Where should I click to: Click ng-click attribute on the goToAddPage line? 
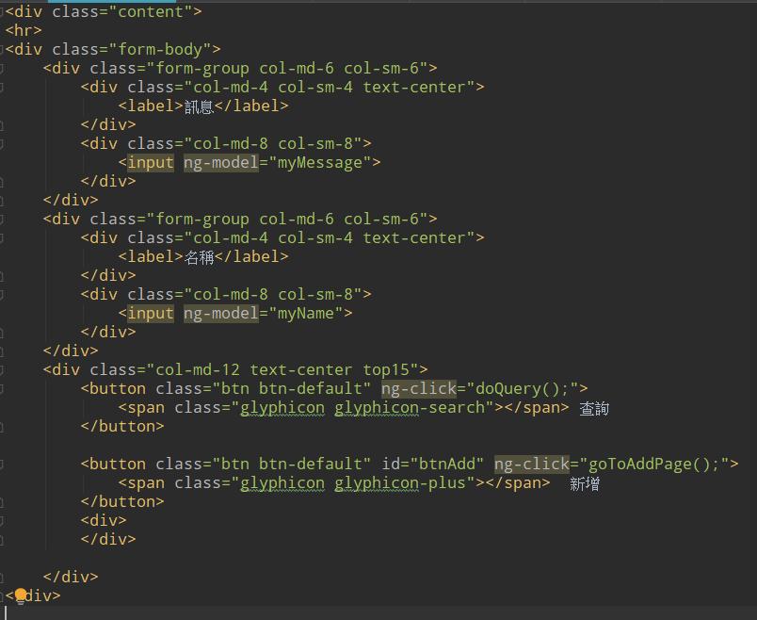click(x=532, y=464)
